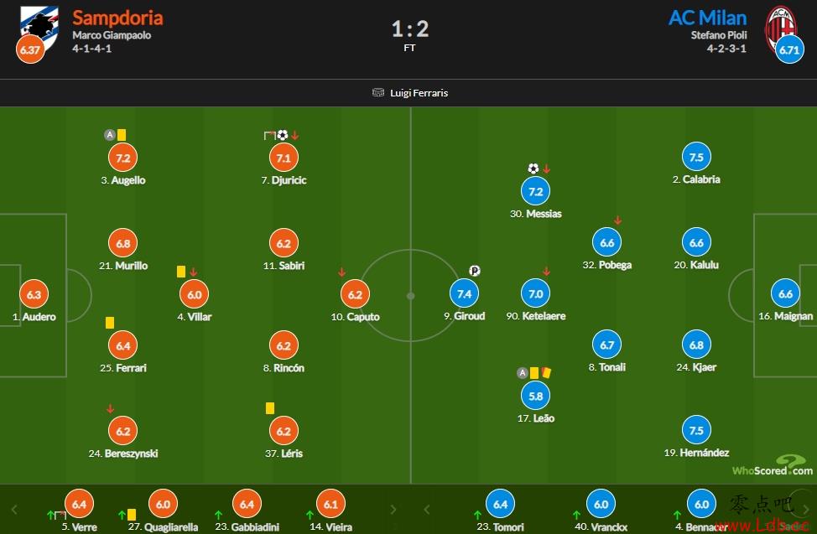The image size is (817, 534).
Task: Select Audero's 6.3 rating circle
Action: coord(34,295)
